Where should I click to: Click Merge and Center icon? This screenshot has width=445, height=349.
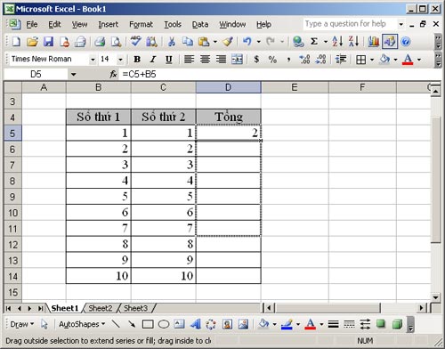(237, 60)
